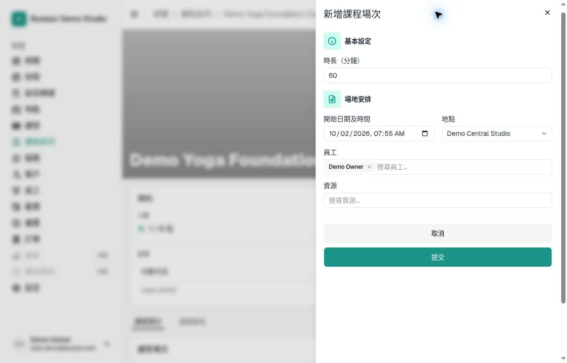Submit the form with 提交

click(x=437, y=257)
